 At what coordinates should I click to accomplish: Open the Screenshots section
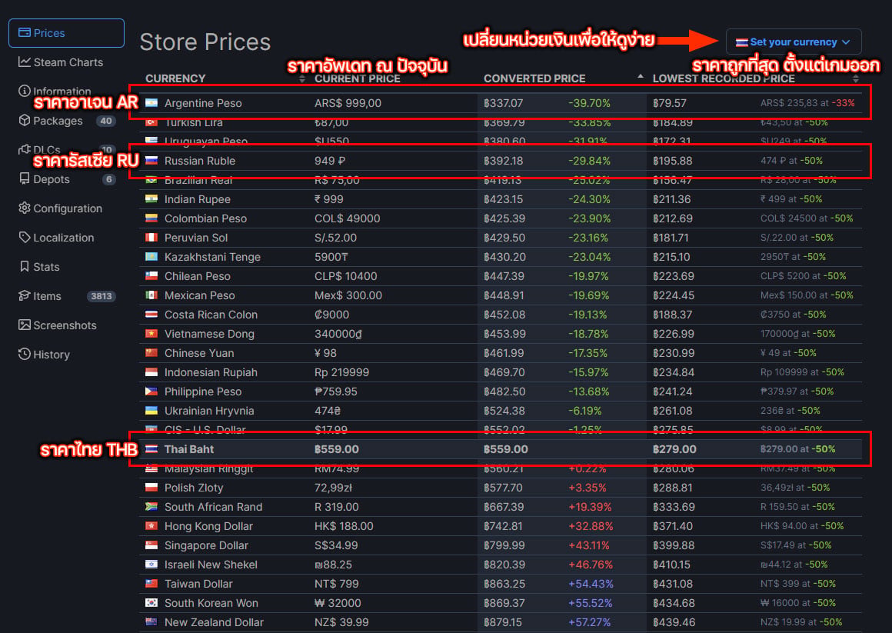click(58, 325)
